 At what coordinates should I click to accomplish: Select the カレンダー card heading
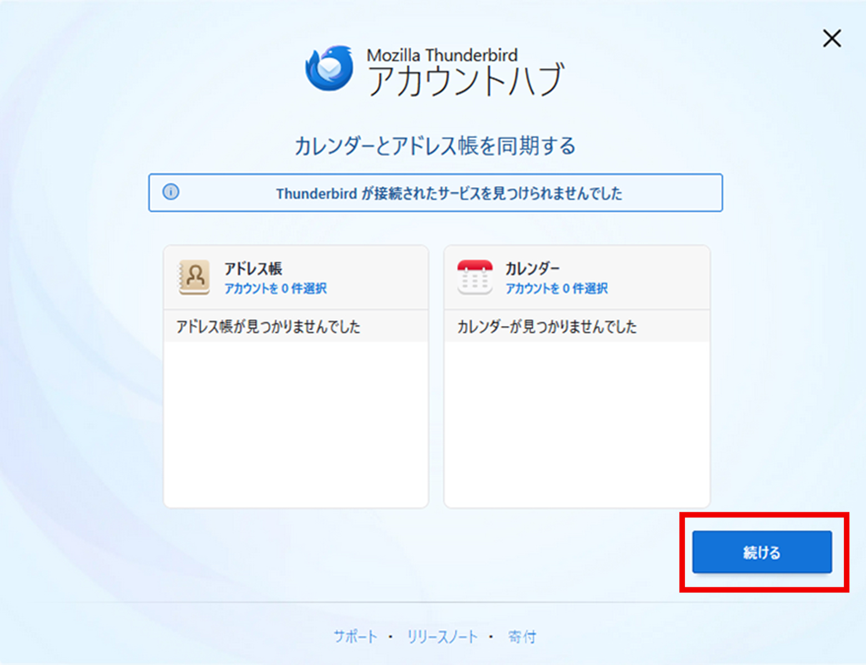pyautogui.click(x=532, y=269)
